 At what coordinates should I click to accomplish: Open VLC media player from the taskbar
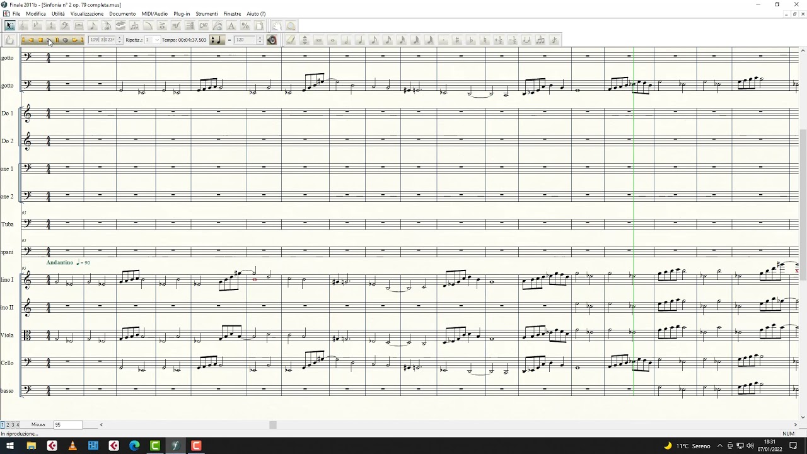pos(73,446)
